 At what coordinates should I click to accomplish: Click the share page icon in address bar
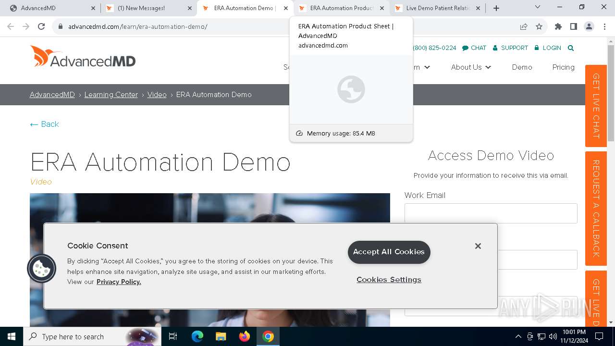pos(524,26)
